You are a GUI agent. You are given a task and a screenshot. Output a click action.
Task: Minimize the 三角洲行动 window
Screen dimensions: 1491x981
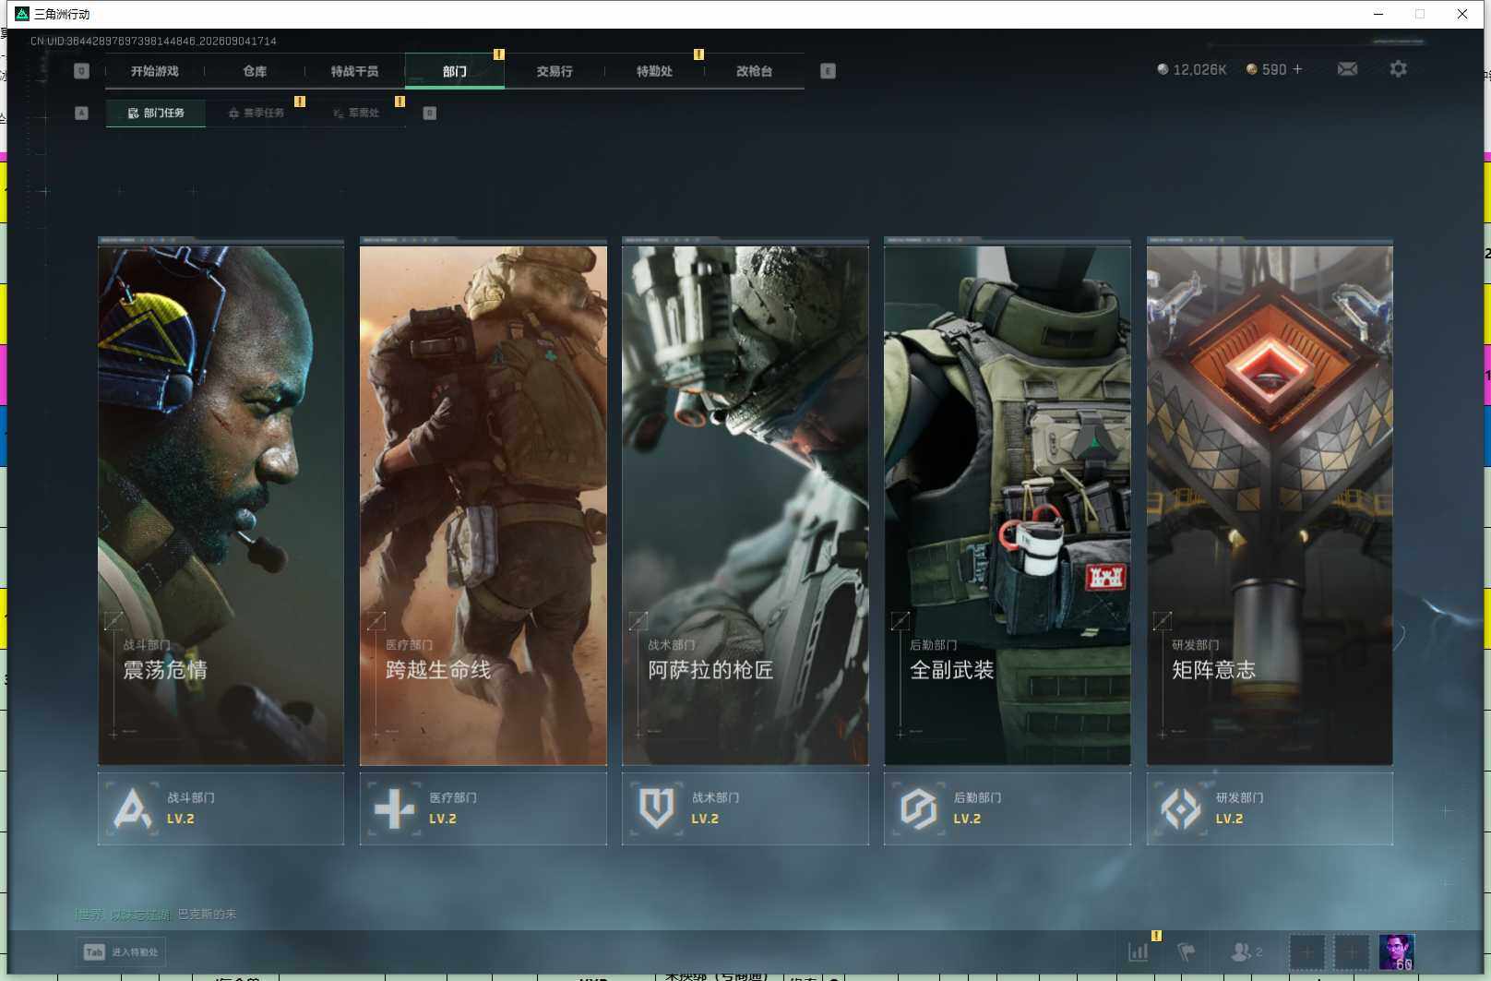1378,14
